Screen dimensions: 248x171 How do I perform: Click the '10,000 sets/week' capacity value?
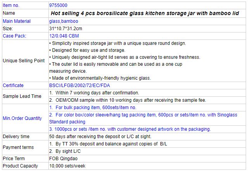click(x=67, y=166)
